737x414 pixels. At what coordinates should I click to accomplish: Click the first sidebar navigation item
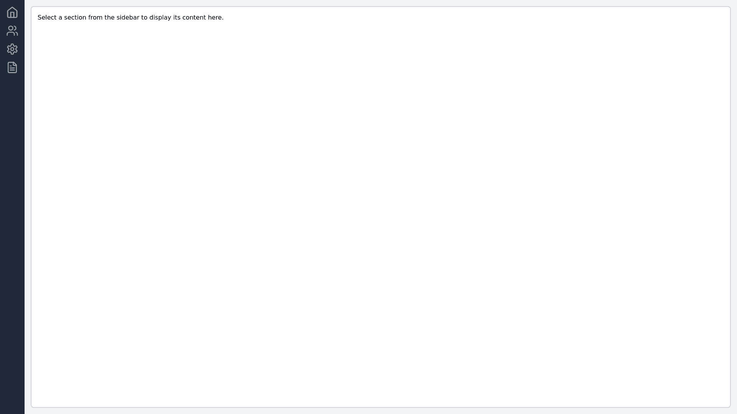[12, 12]
